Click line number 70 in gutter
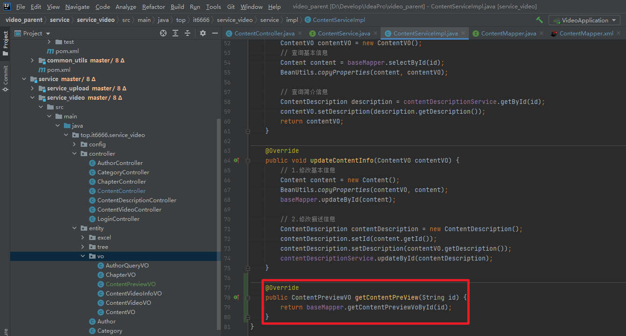Viewport: 626px width, 336px height. (227, 219)
